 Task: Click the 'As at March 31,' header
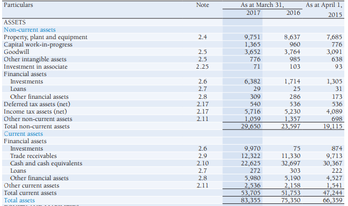click(262, 5)
